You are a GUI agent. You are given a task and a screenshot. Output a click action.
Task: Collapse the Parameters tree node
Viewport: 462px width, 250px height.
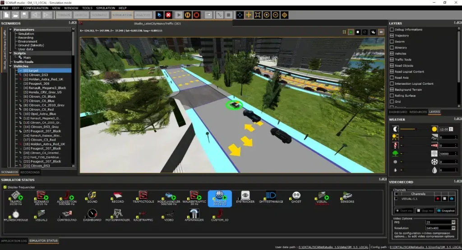(10, 29)
